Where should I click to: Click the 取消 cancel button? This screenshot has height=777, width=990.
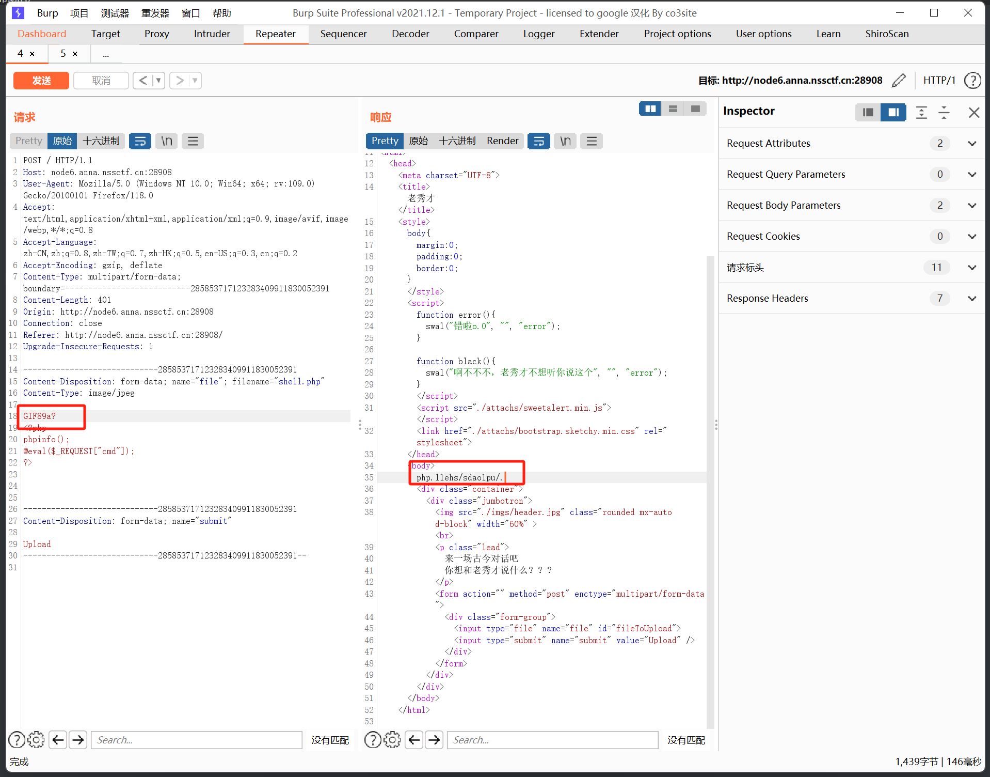[x=101, y=81]
